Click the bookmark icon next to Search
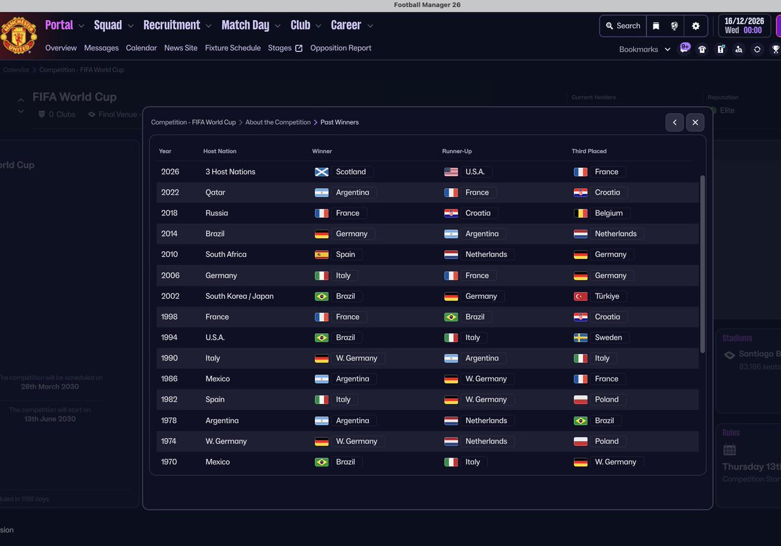 point(656,26)
